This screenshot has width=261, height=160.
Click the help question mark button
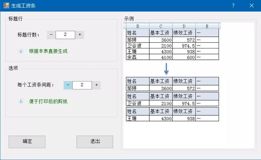[233, 5]
